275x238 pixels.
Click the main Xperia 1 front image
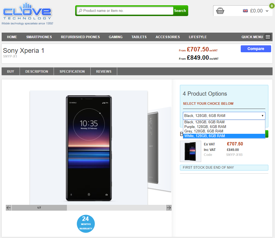pos(89,148)
